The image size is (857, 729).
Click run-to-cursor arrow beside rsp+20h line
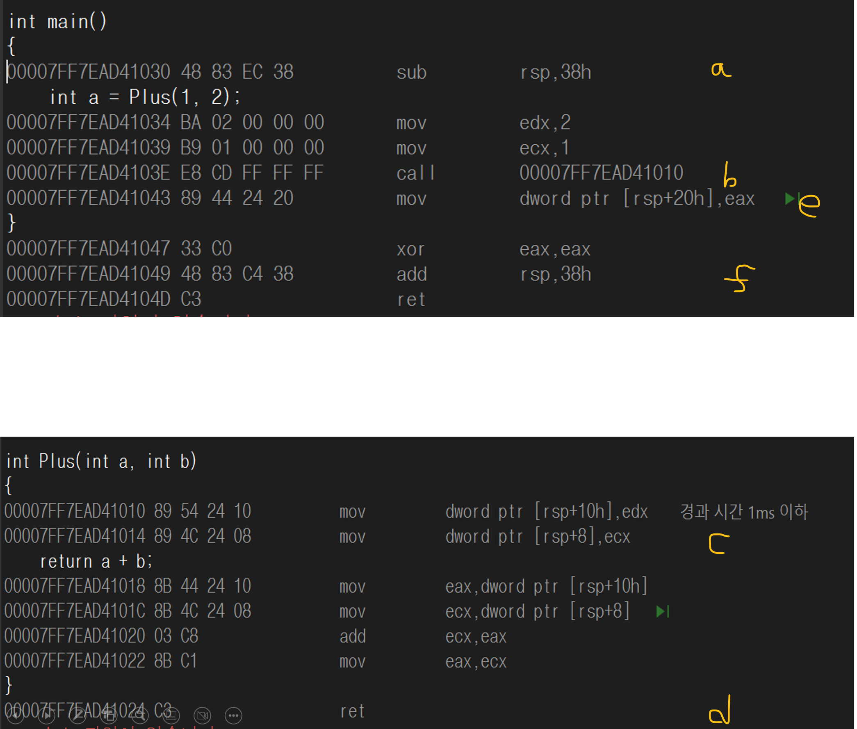(x=790, y=199)
